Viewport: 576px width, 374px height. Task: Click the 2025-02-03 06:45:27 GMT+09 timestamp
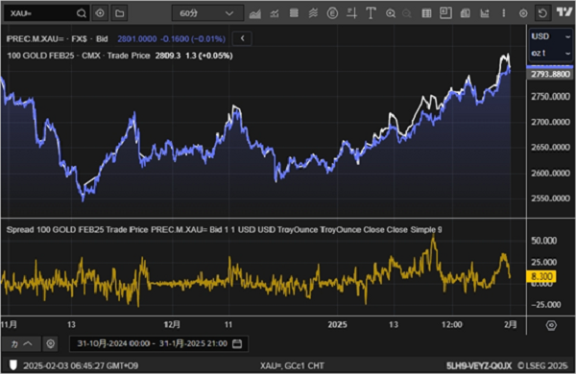(x=81, y=366)
